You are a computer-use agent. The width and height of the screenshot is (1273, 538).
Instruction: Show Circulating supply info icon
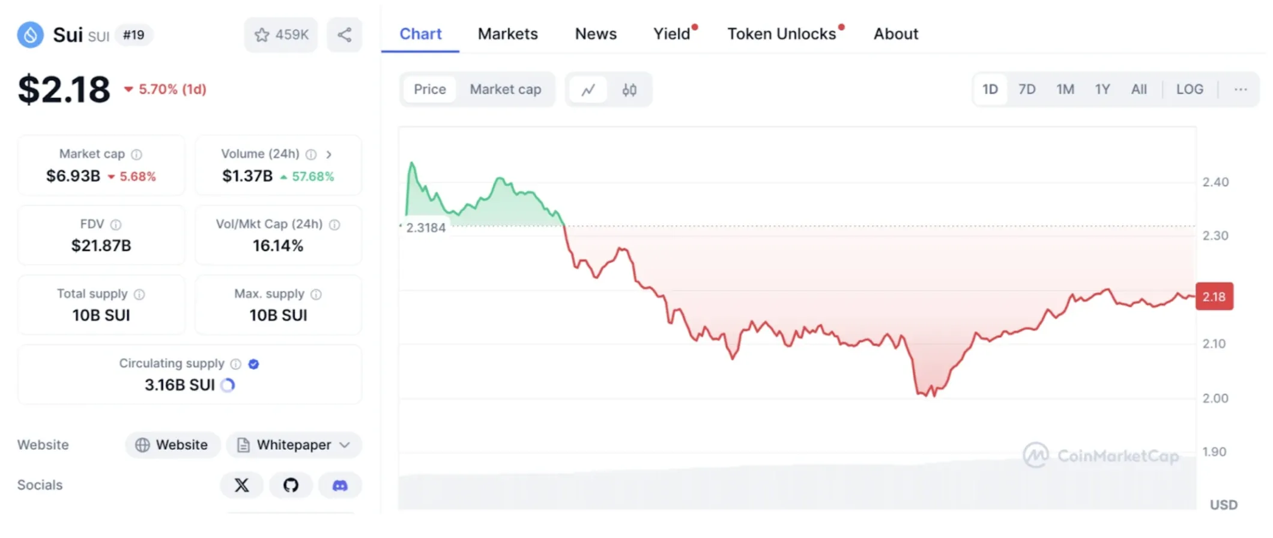236,364
